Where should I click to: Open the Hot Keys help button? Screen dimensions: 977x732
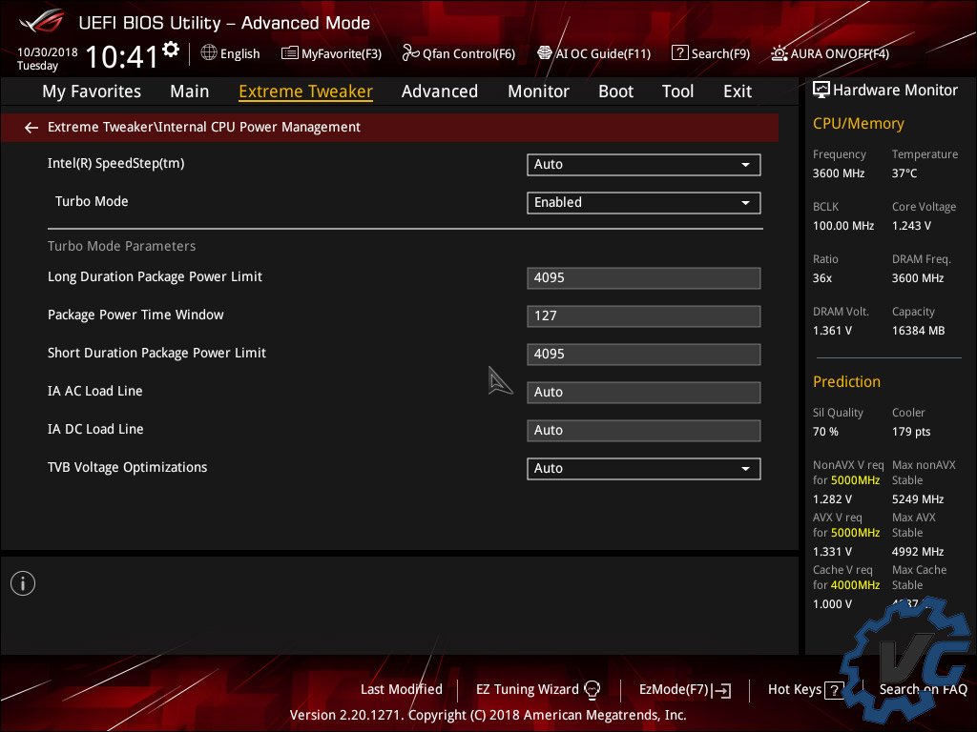pyautogui.click(x=806, y=689)
